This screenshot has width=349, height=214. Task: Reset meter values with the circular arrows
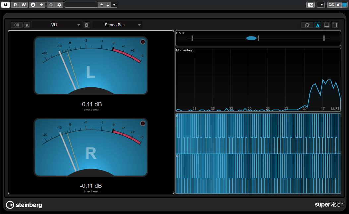click(x=307, y=25)
